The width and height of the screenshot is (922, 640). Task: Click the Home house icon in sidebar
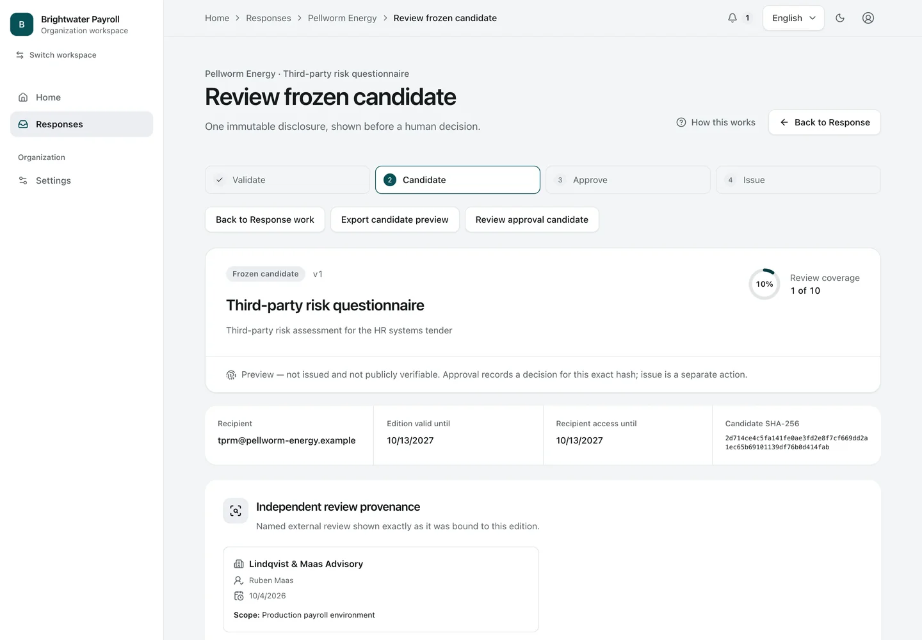pos(23,97)
